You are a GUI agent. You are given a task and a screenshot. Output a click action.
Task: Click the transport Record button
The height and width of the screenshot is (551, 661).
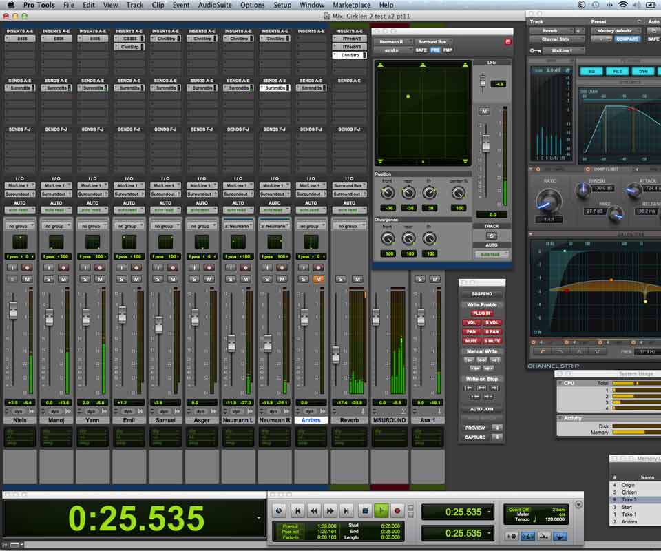[x=397, y=511]
